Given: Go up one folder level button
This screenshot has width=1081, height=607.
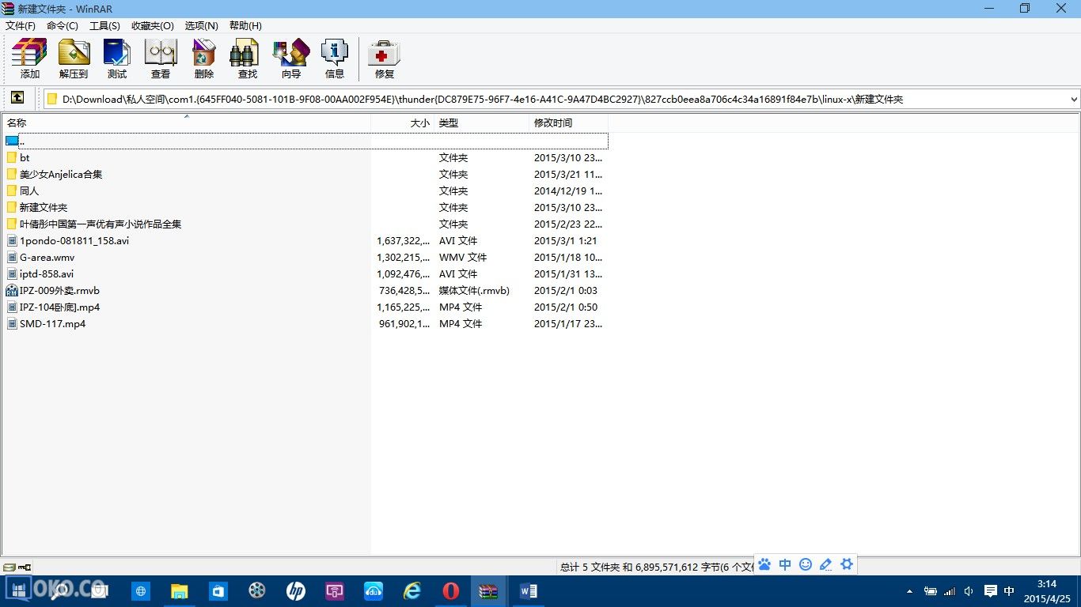Looking at the screenshot, I should [17, 98].
